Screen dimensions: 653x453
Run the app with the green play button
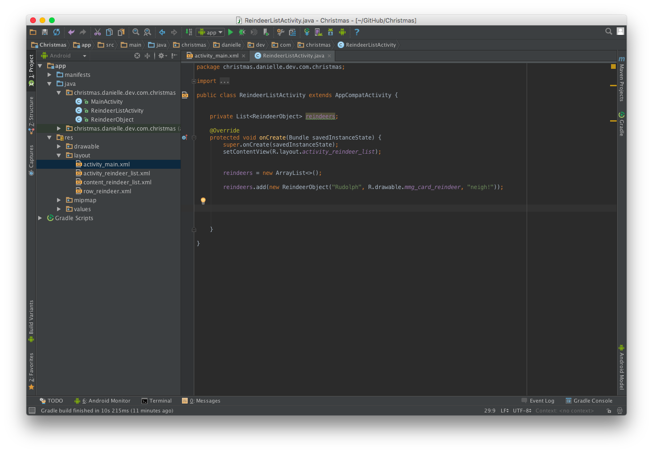[x=231, y=32]
